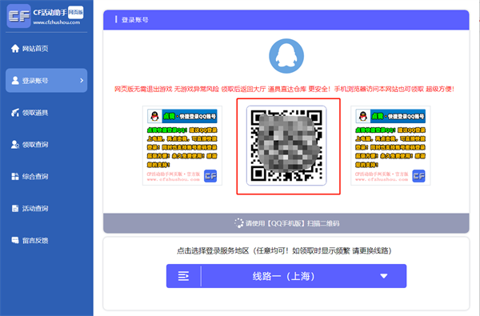Click the CF badge in right banner
The height and width of the screenshot is (316, 480).
(418, 176)
